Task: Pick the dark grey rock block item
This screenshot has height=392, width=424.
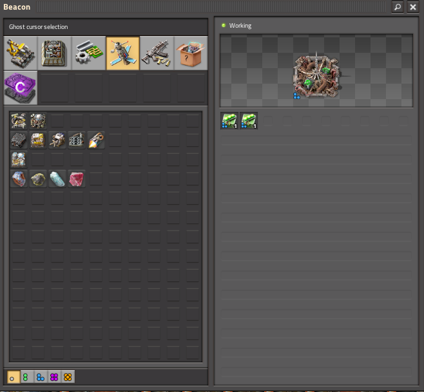Action: click(19, 140)
